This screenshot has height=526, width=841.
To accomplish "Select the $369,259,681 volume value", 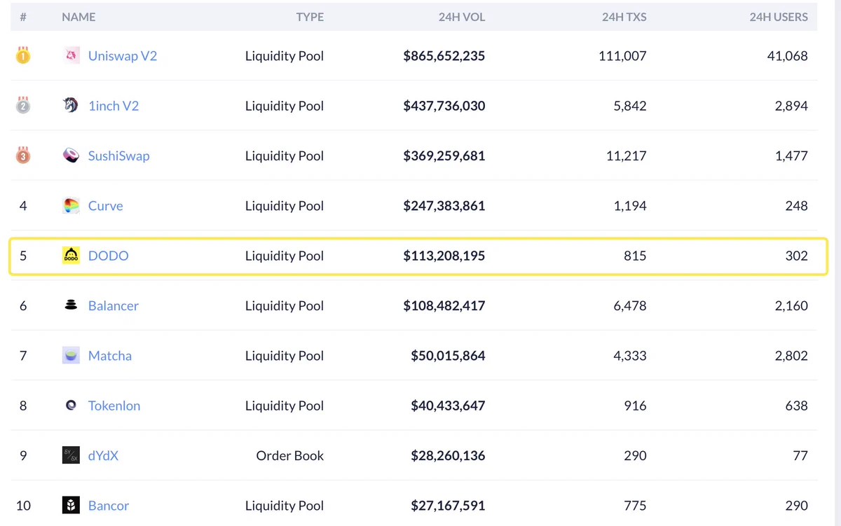I will point(444,155).
